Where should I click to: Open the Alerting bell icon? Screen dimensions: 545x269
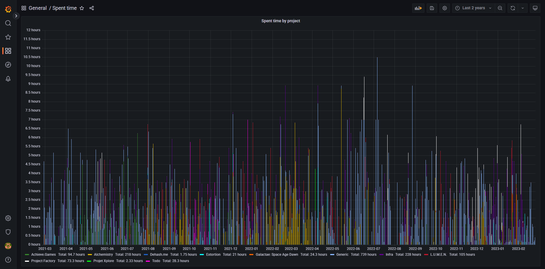click(x=8, y=79)
